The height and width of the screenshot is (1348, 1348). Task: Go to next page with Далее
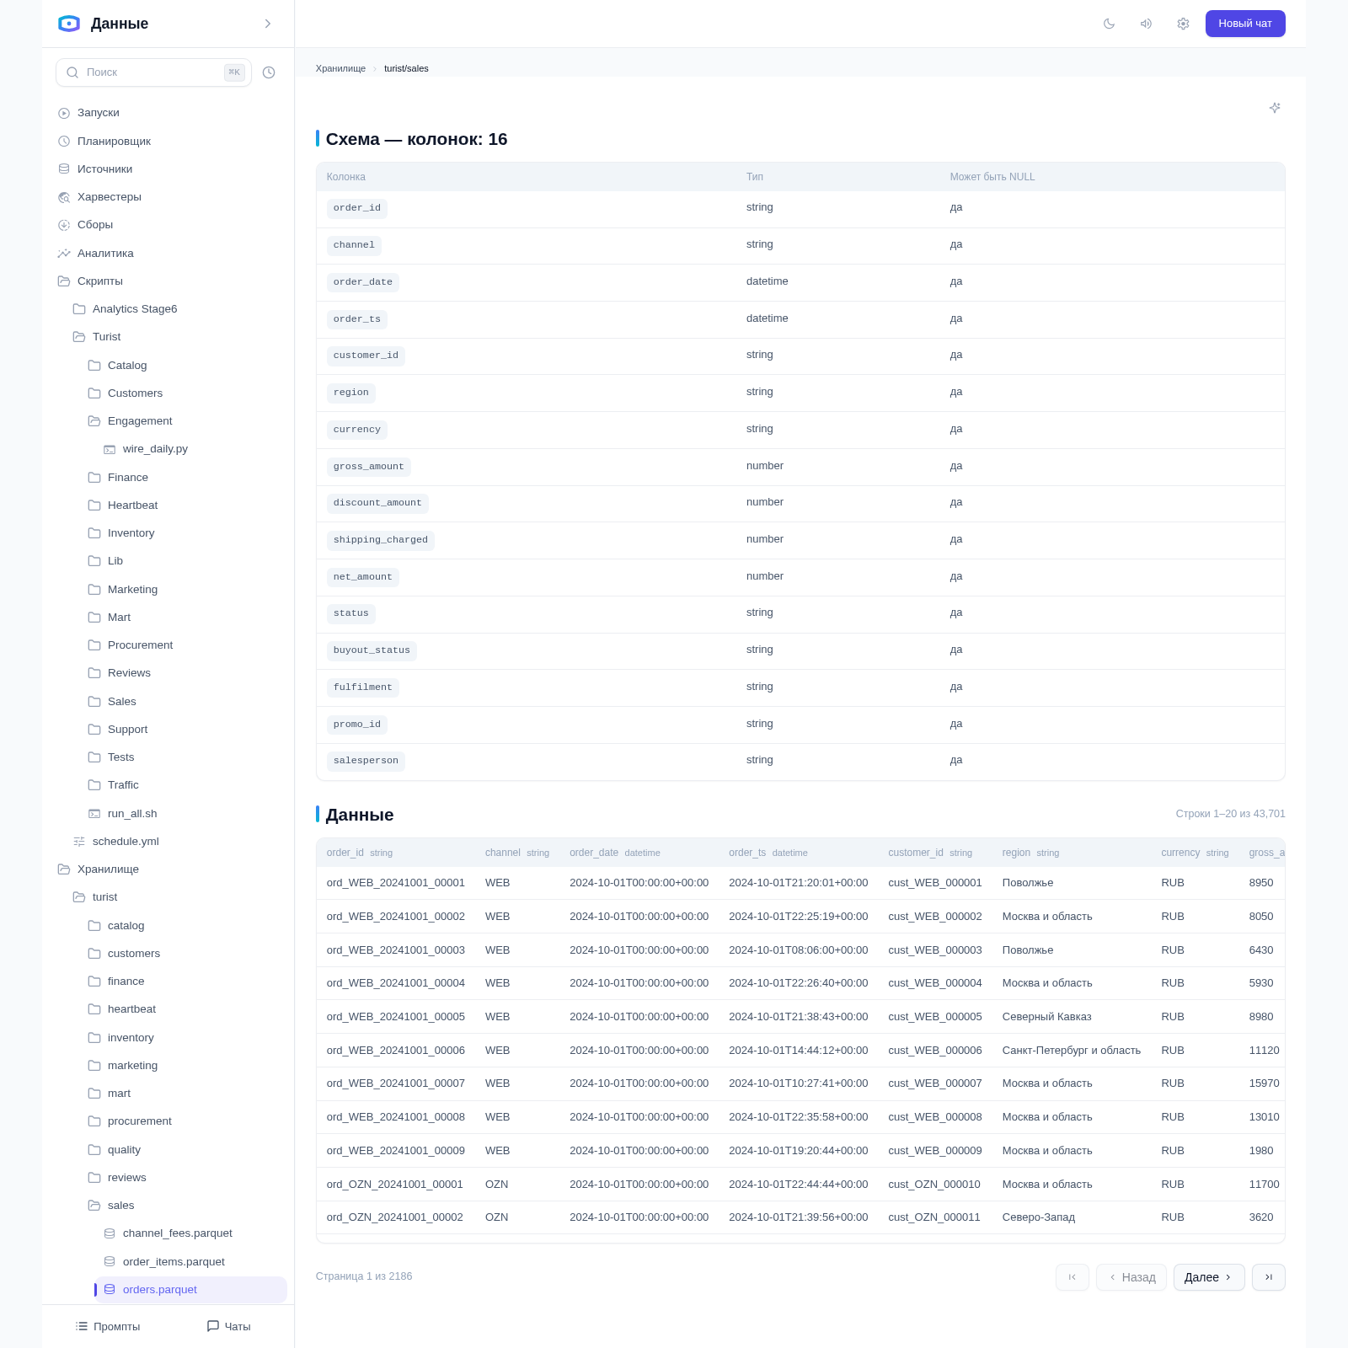click(1209, 1277)
